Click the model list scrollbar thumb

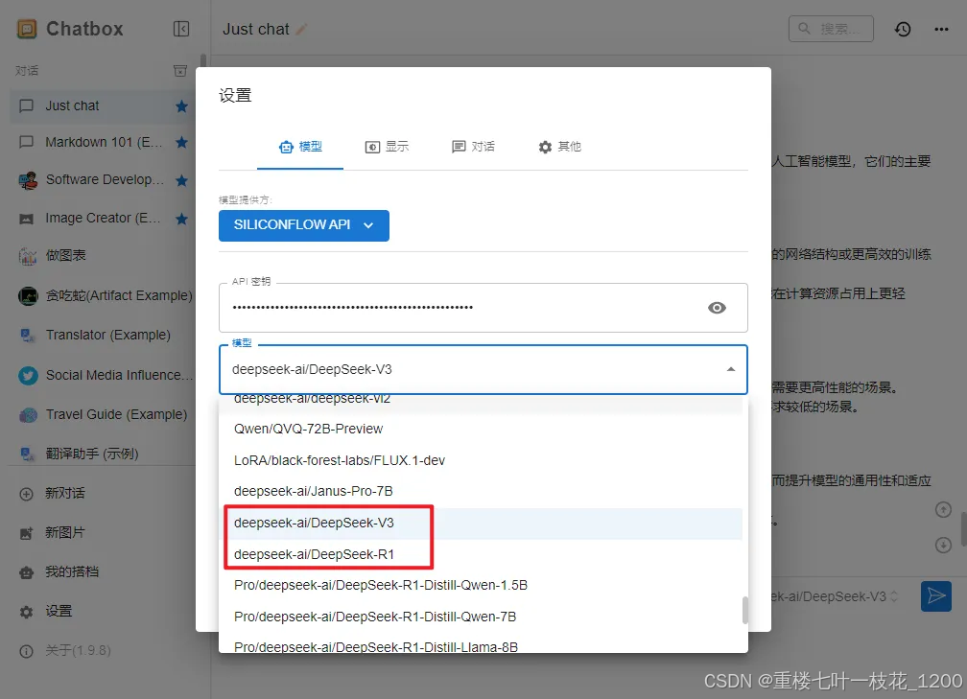(745, 611)
